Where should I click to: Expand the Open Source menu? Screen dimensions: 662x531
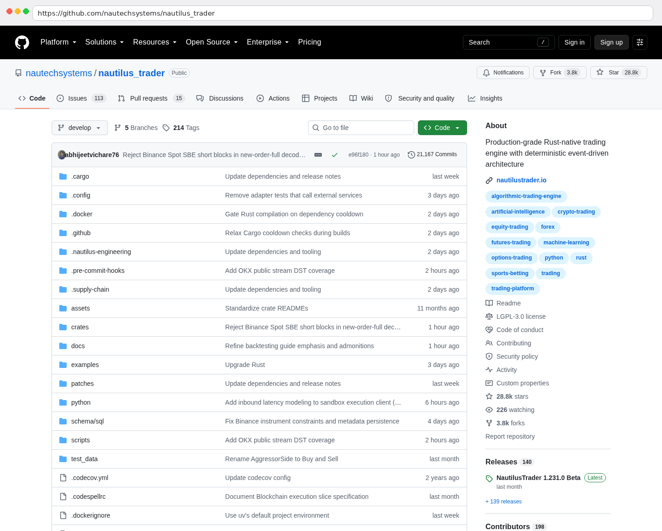tap(212, 42)
